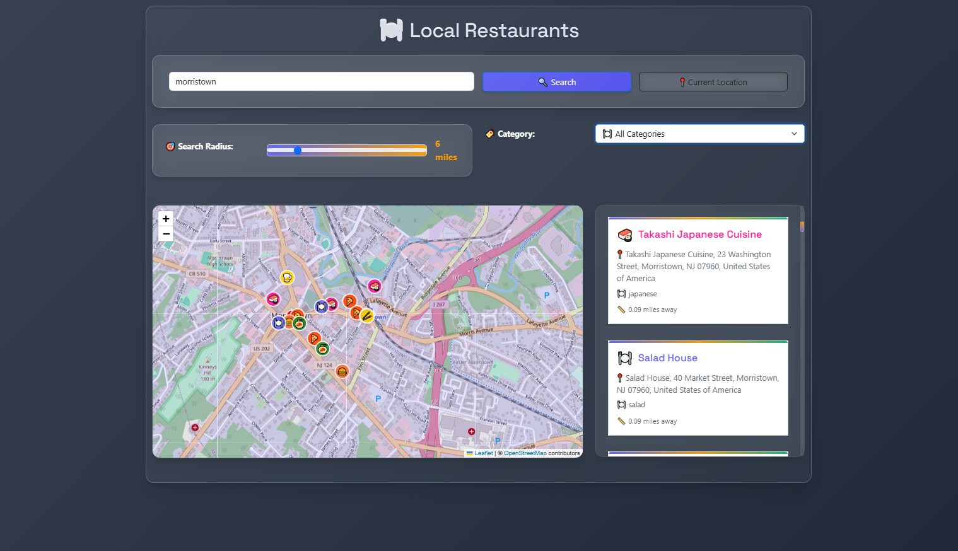Click the plate icon on the Salad House card
Screen dimensions: 958x551
(x=625, y=358)
